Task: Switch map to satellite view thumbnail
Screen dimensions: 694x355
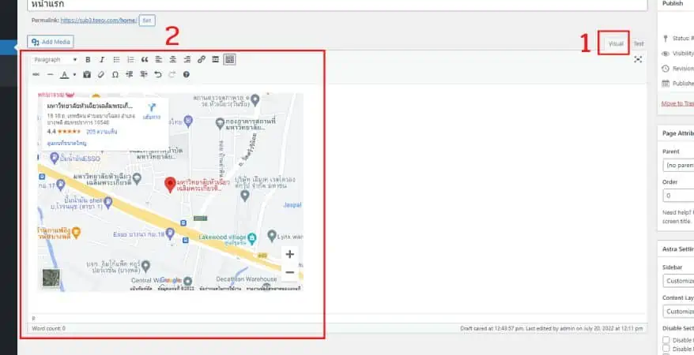Action: tap(51, 277)
